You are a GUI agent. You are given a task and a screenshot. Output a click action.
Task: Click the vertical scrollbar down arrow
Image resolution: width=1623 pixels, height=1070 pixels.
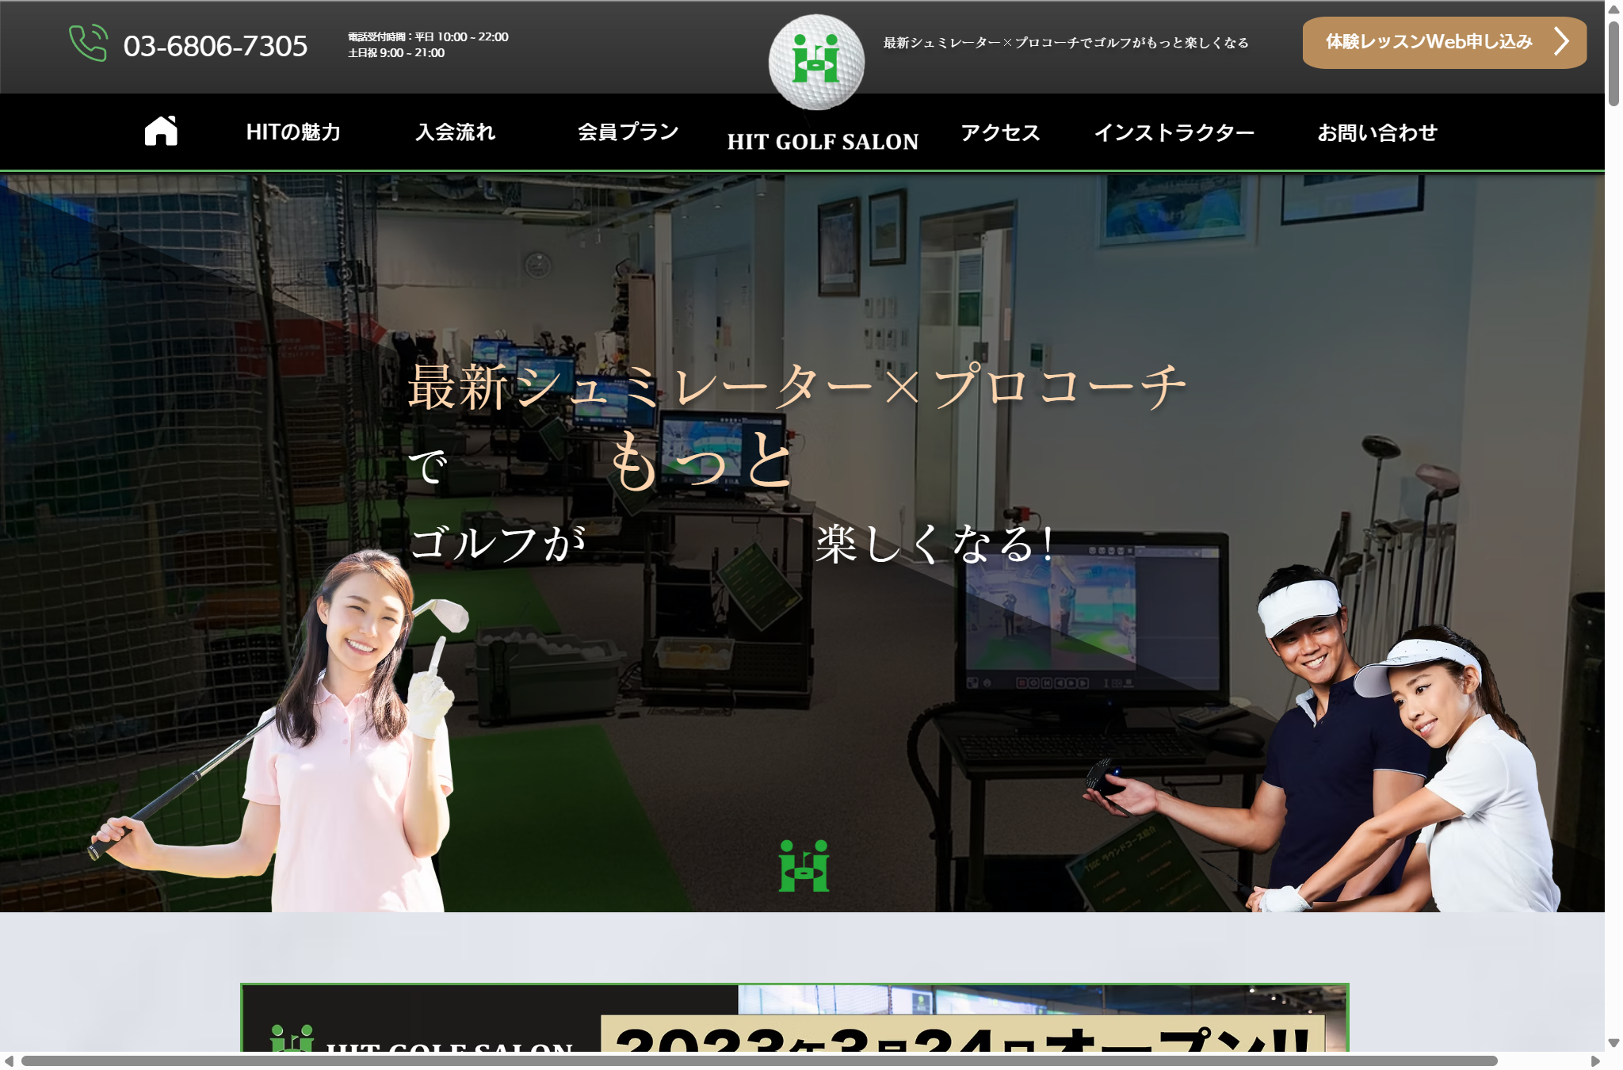coord(1613,1043)
